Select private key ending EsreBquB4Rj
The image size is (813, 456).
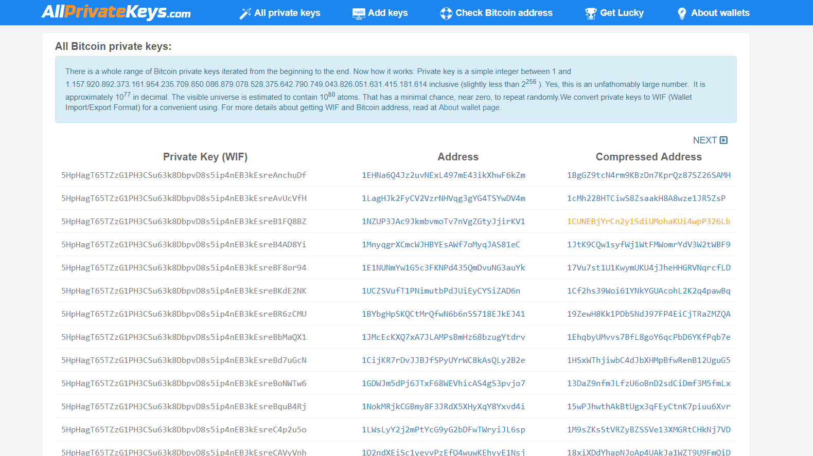(184, 407)
